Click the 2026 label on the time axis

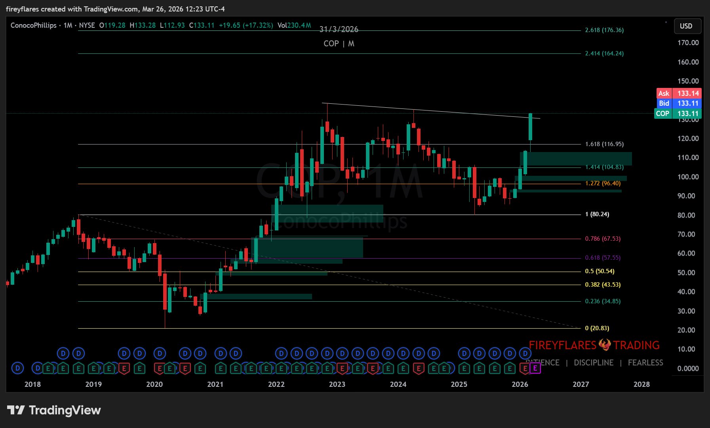pos(520,384)
